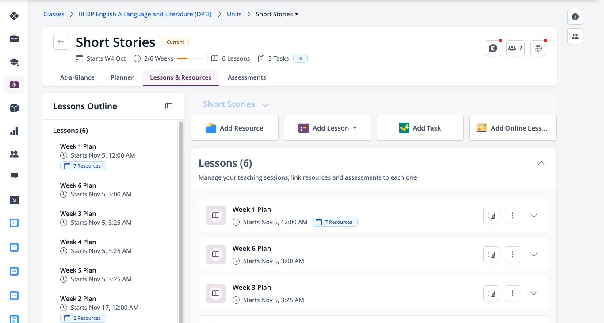The image size is (604, 323).
Task: Click the Lessons Outline vertical scrollbar
Action: 180,221
